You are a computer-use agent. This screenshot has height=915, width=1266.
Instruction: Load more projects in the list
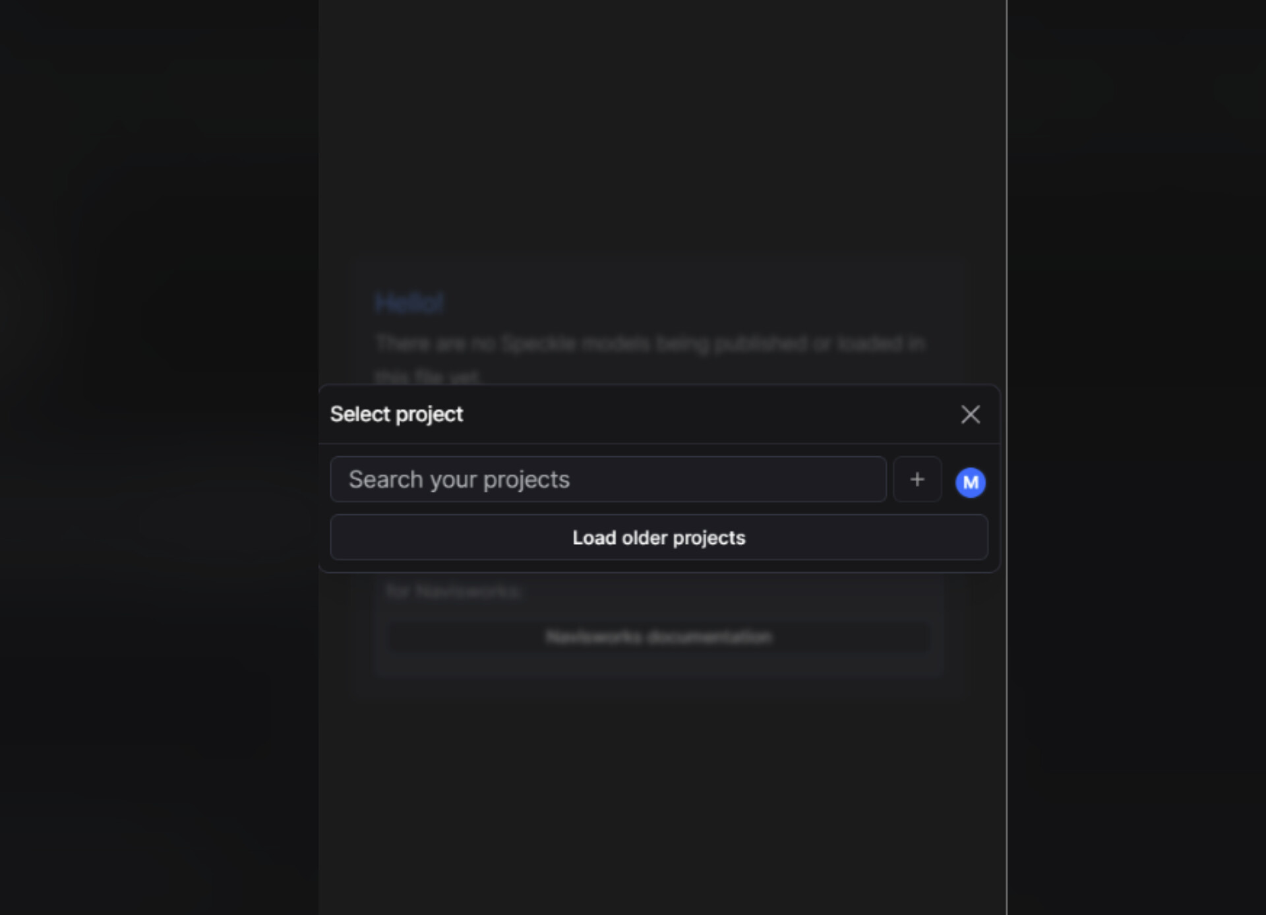pos(659,537)
